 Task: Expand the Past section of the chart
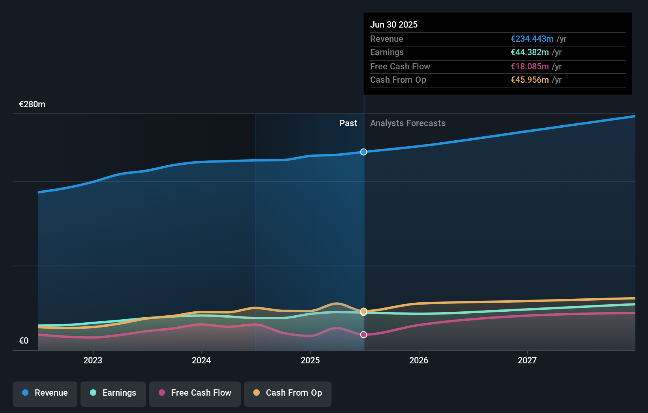(348, 123)
